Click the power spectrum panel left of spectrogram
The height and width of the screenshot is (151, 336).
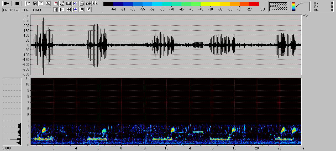point(12,111)
